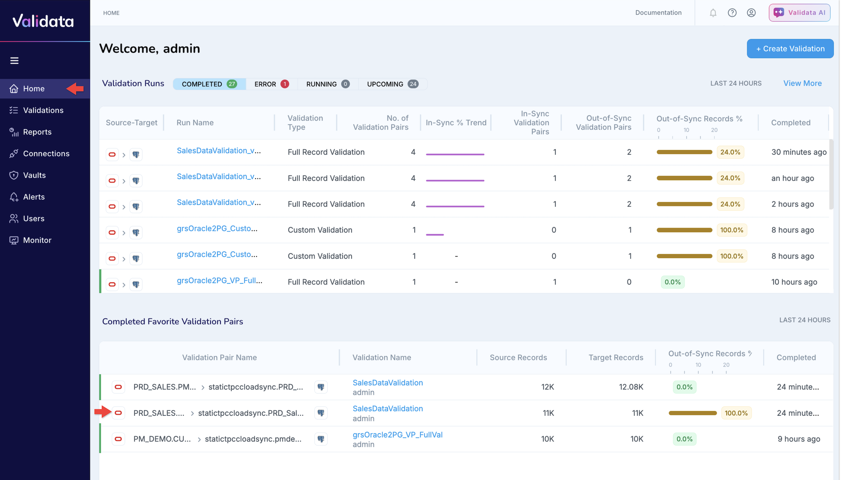Click the Oracle icon on the PM_DEMO.CU row
Screen dimensions: 841x480
[x=118, y=439]
